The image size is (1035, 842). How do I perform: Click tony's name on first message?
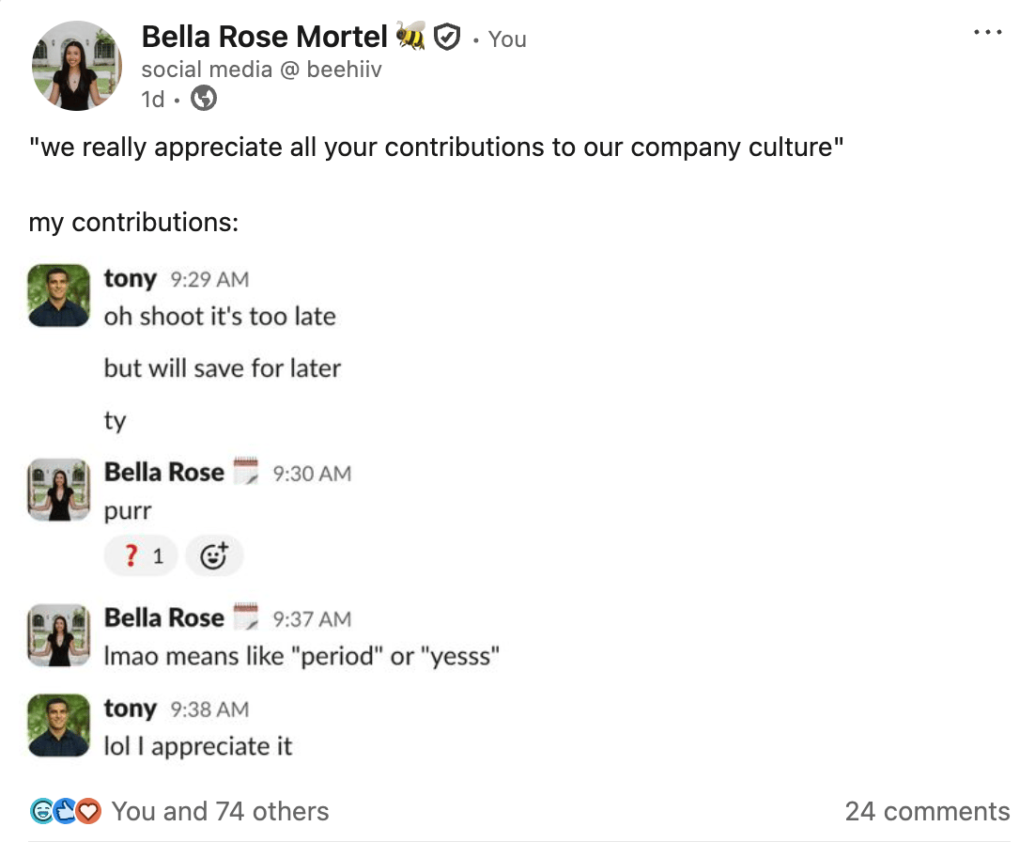click(130, 278)
